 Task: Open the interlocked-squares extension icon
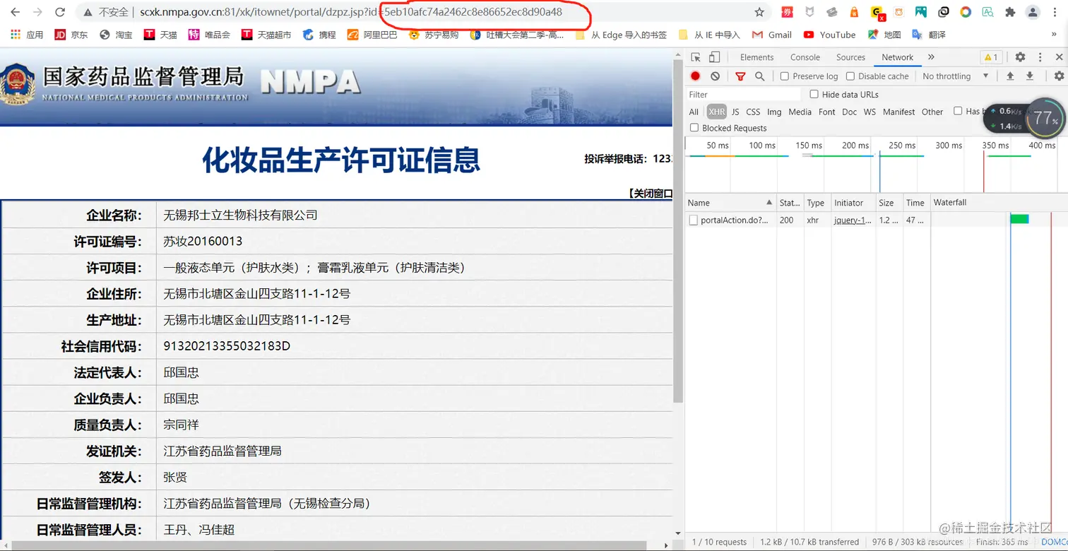944,12
